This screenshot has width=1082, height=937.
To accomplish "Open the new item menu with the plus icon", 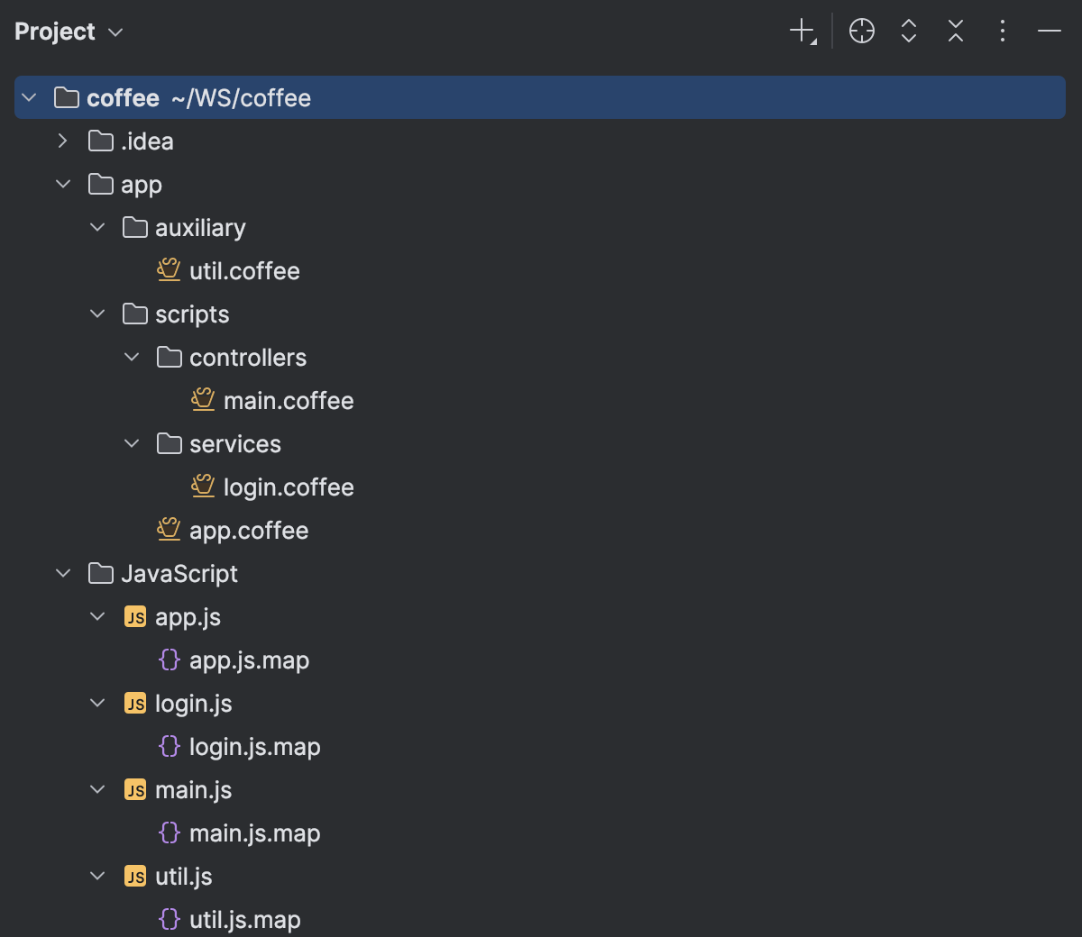I will pos(802,31).
